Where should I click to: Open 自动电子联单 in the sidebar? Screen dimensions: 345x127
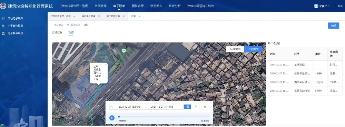pyautogui.click(x=16, y=19)
